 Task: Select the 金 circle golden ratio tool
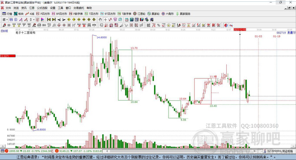click(169, 25)
